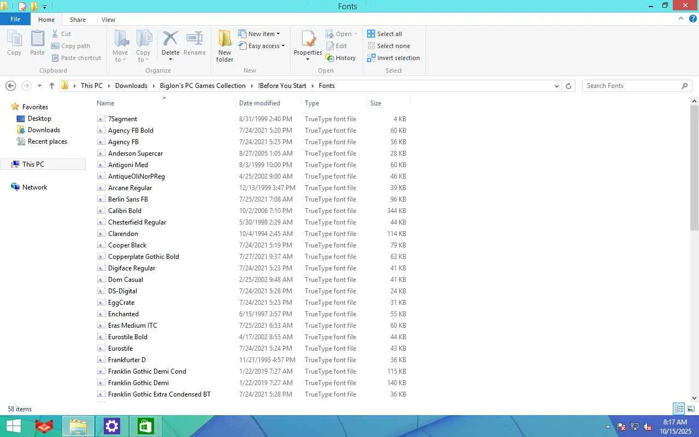
Task: Create a New folder from the ribbon
Action: click(224, 46)
